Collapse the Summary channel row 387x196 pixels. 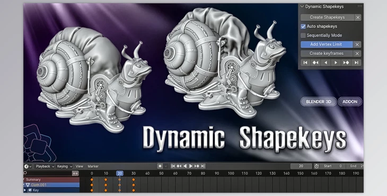point(24,180)
